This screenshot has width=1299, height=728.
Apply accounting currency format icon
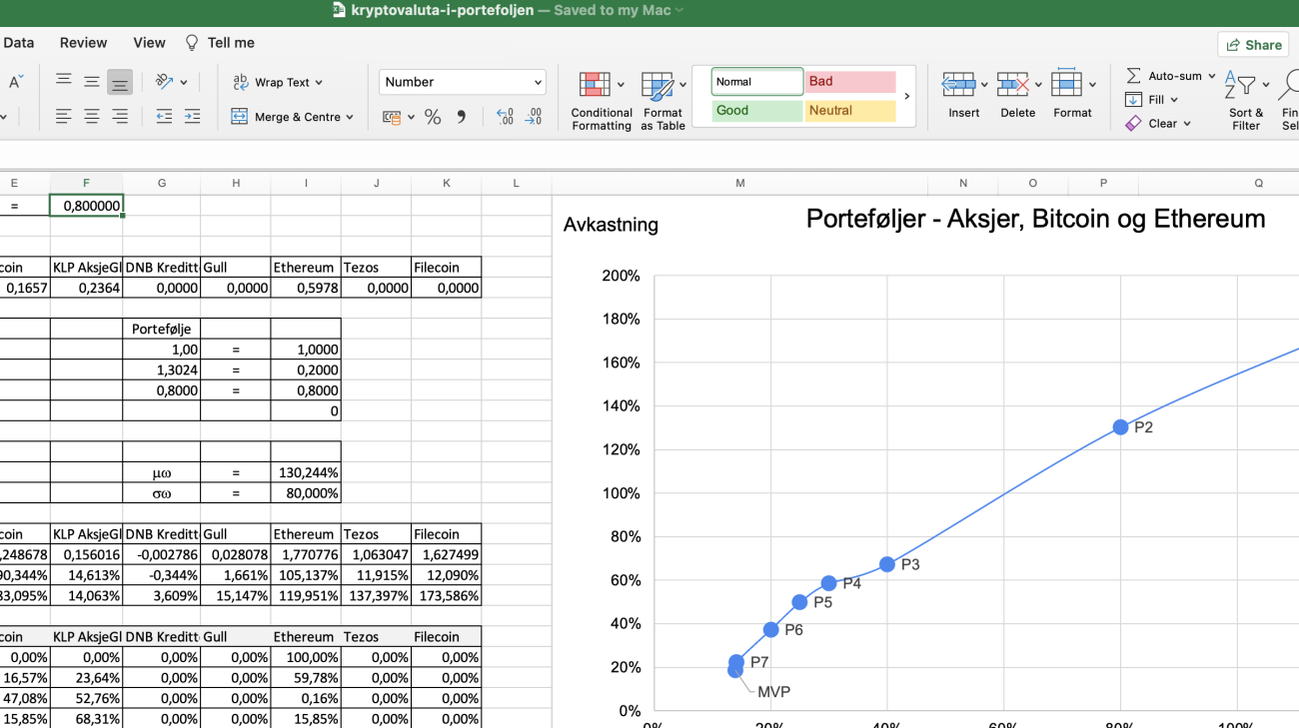392,117
